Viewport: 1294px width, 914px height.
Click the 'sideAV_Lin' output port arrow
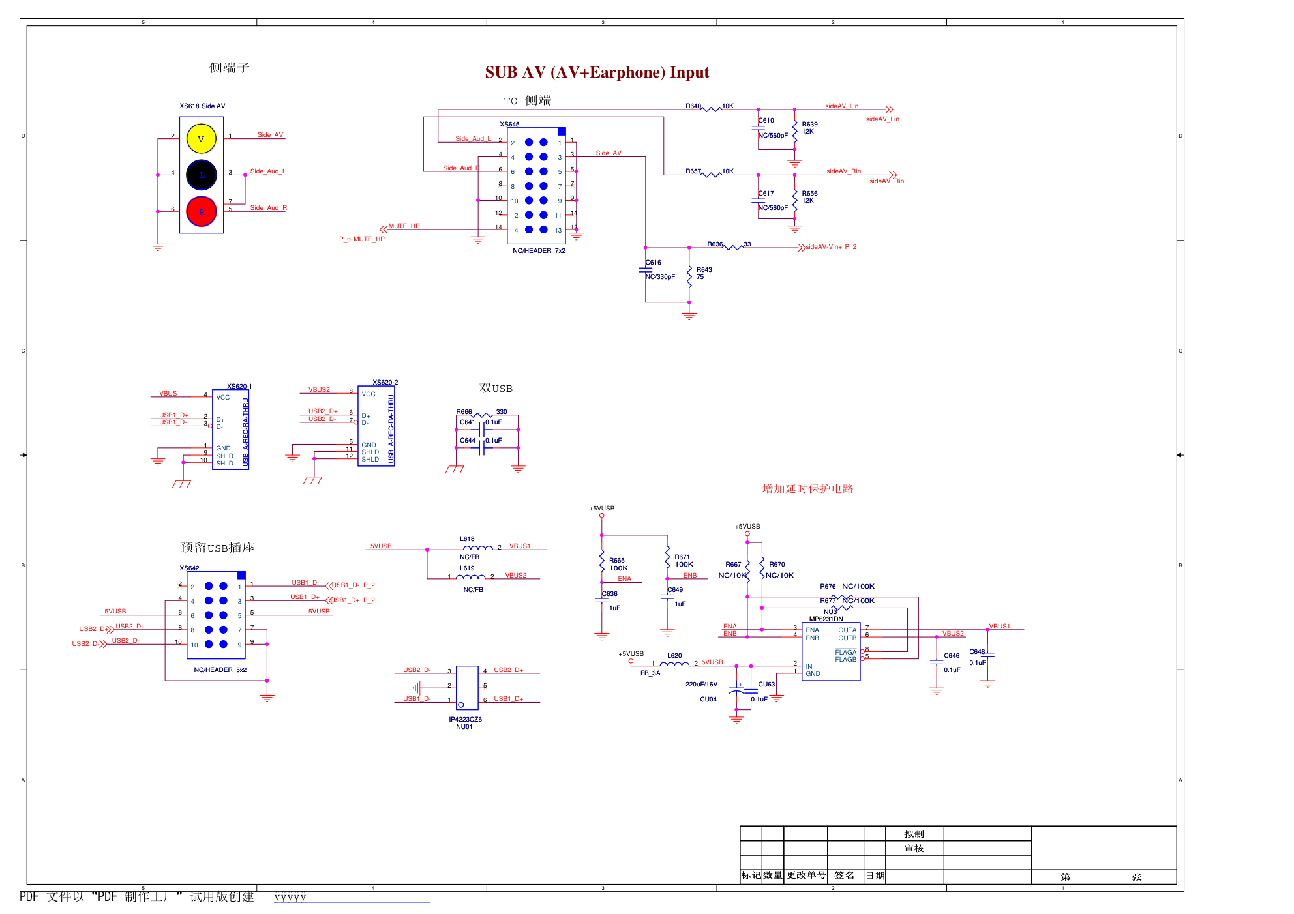[889, 110]
